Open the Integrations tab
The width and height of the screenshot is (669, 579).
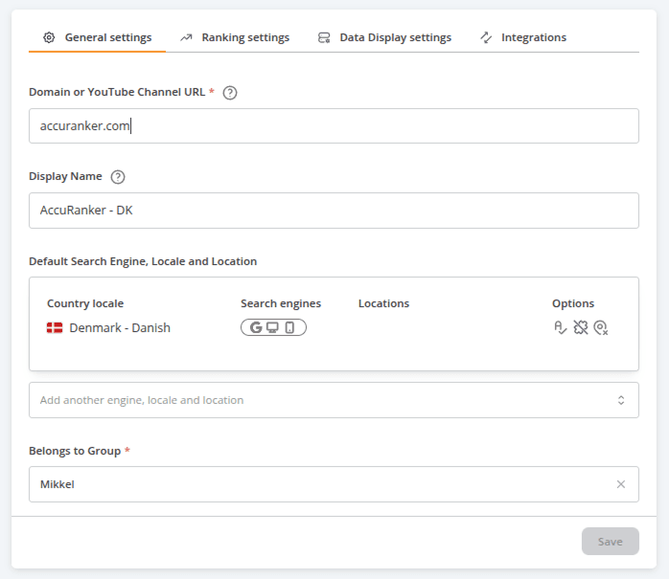click(x=523, y=37)
